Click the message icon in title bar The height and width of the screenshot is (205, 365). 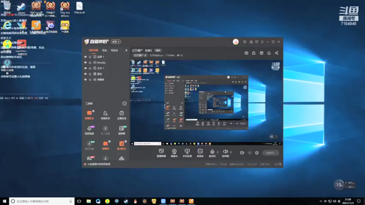click(245, 42)
